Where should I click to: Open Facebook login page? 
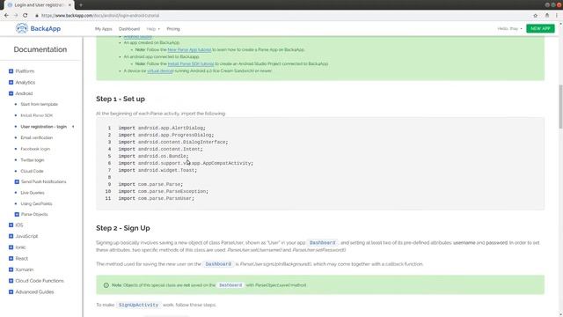tap(35, 149)
